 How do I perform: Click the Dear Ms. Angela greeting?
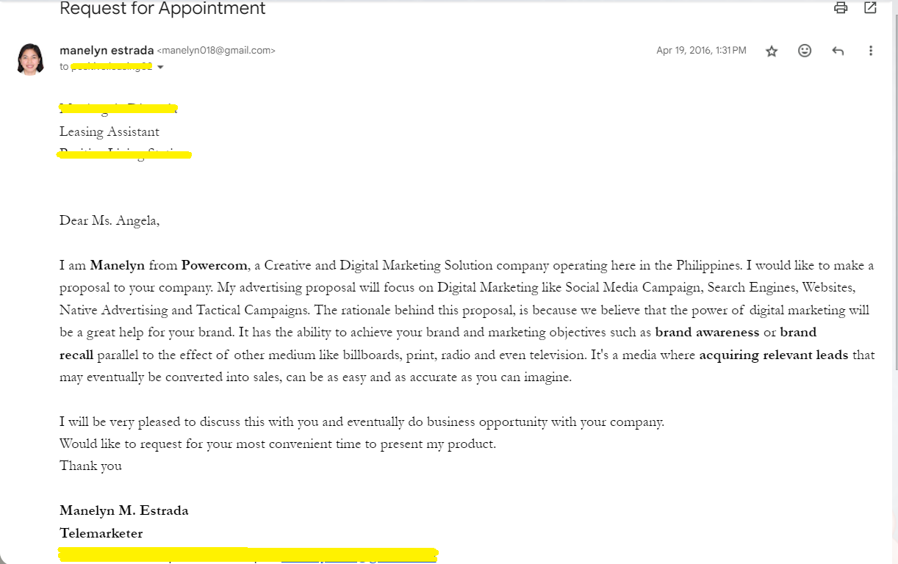[109, 220]
